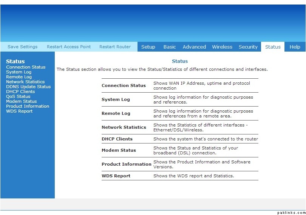Select WDS Report in the sidebar
306x215 pixels.
(x=19, y=111)
